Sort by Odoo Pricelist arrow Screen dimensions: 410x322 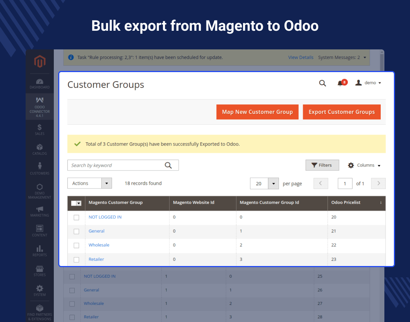coord(381,203)
